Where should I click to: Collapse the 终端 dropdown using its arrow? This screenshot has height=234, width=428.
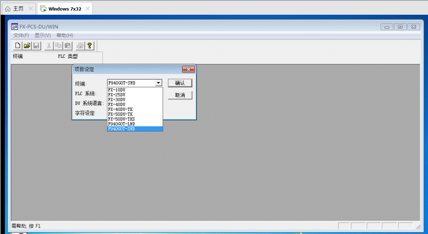click(x=159, y=83)
